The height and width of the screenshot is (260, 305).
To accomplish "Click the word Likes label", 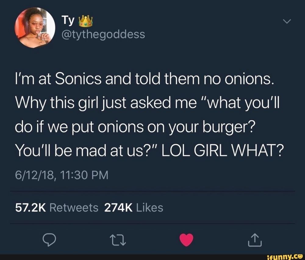I will (x=149, y=207).
